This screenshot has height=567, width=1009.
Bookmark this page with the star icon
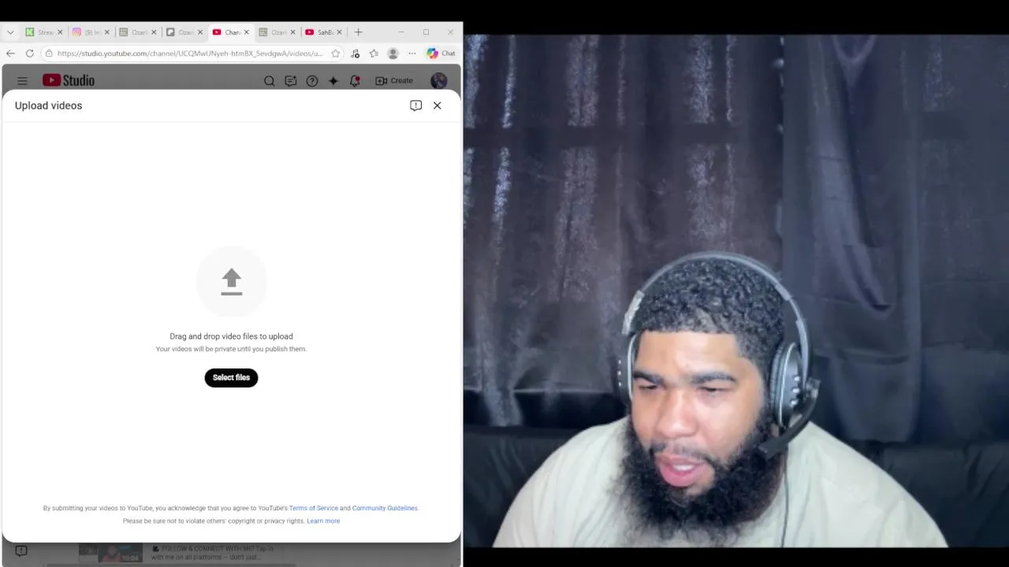tap(336, 54)
